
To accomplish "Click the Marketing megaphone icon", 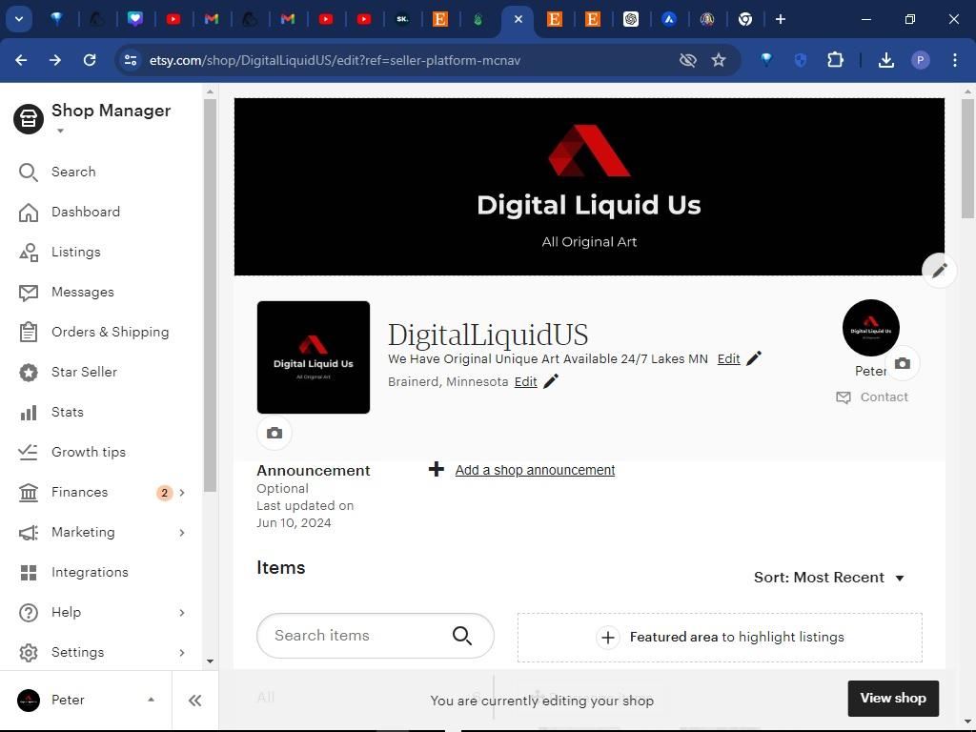I will click(x=29, y=532).
